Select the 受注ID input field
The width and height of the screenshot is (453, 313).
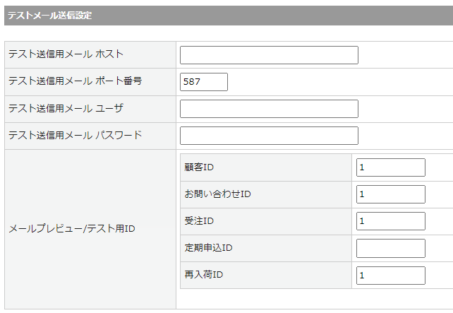pos(390,221)
